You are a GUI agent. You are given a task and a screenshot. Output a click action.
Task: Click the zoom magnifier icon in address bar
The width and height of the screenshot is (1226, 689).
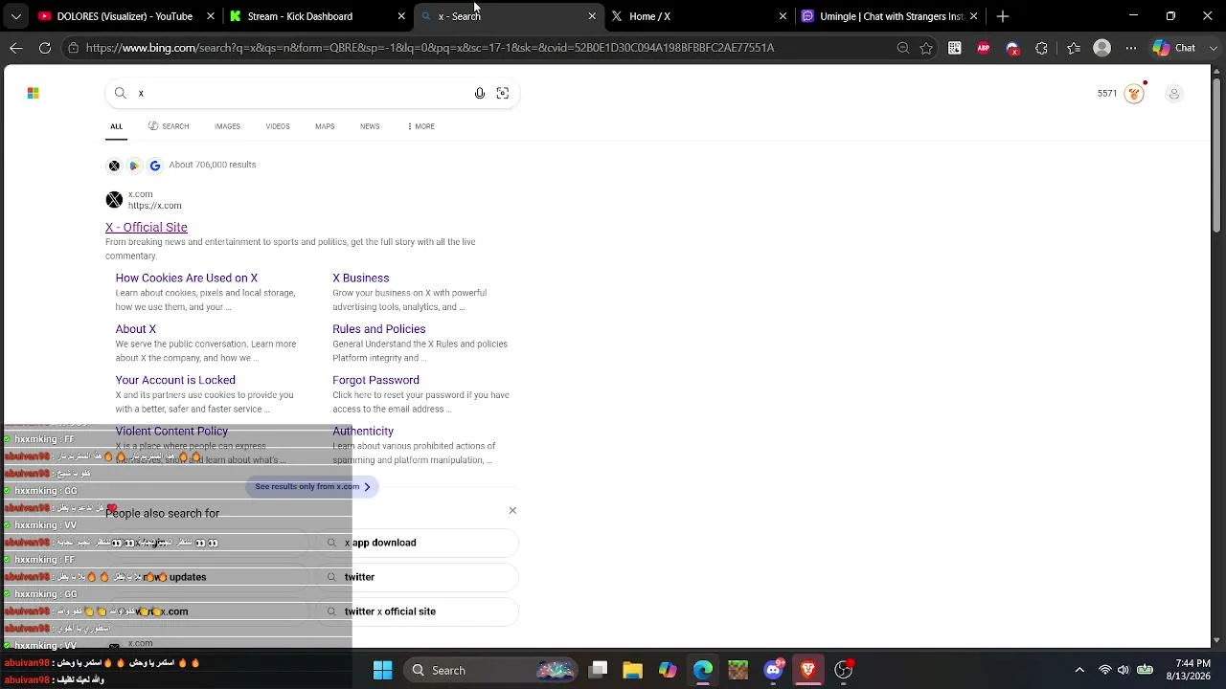click(902, 48)
